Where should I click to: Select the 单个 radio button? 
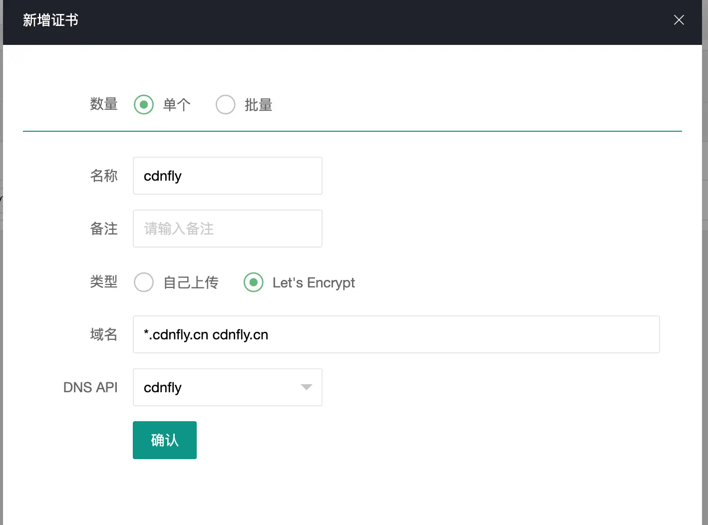pos(144,105)
